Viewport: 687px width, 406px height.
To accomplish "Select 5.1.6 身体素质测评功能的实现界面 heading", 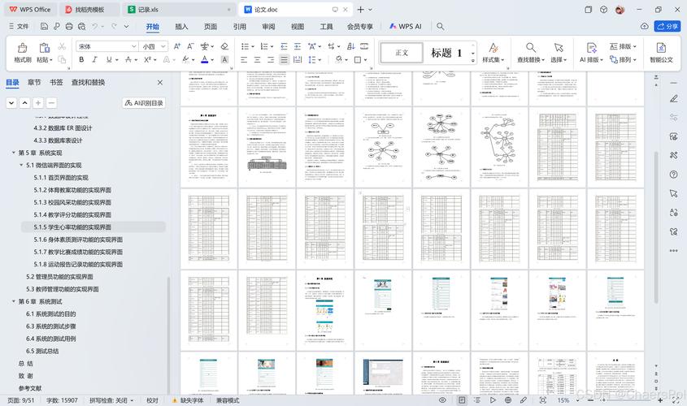I will point(78,240).
